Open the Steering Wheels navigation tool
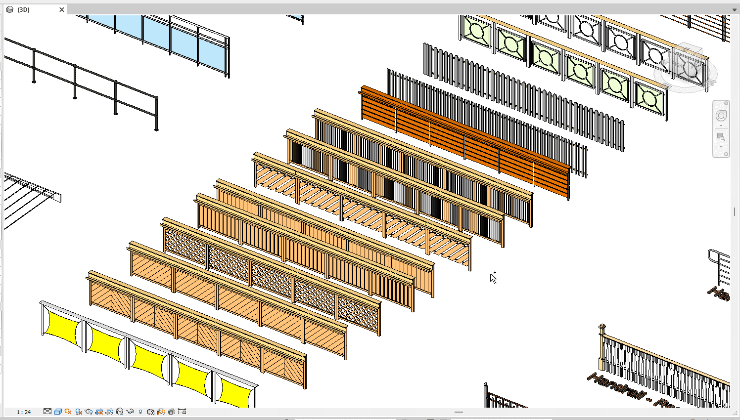 721,116
